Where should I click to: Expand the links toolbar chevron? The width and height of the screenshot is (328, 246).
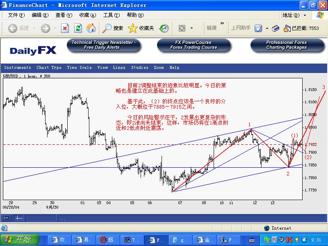coord(222,23)
